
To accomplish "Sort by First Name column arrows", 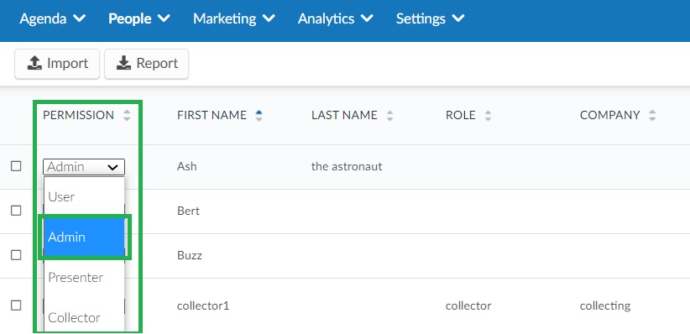I will [x=259, y=116].
